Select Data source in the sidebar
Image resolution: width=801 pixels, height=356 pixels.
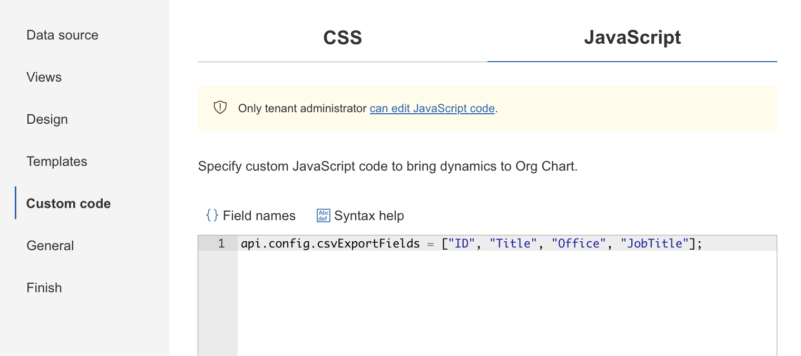coord(62,35)
